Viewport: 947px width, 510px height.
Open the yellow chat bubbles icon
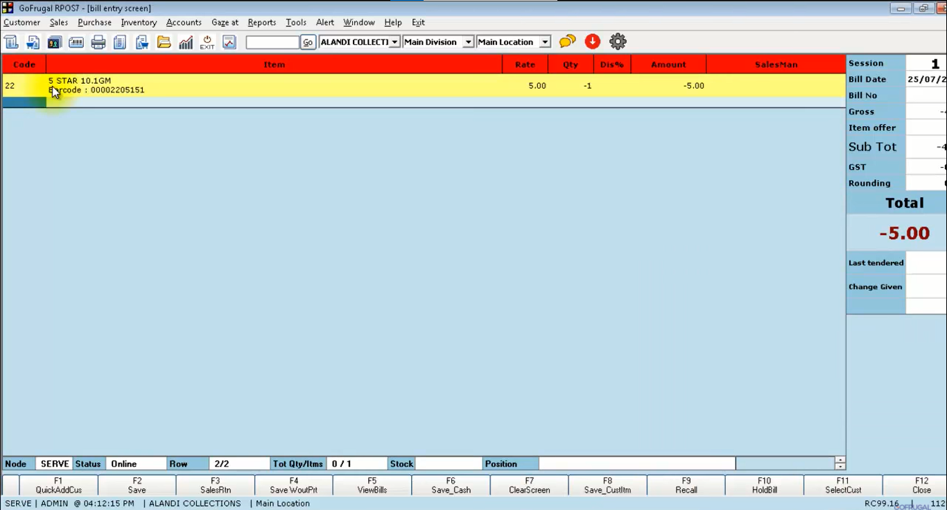[x=568, y=42]
